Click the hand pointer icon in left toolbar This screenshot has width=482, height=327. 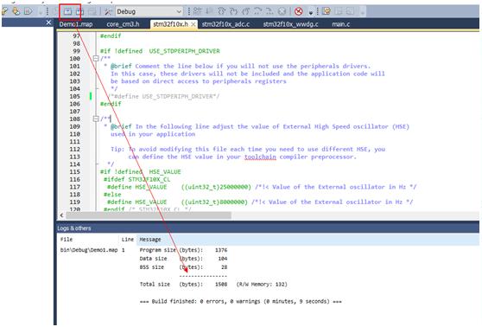pos(16,11)
